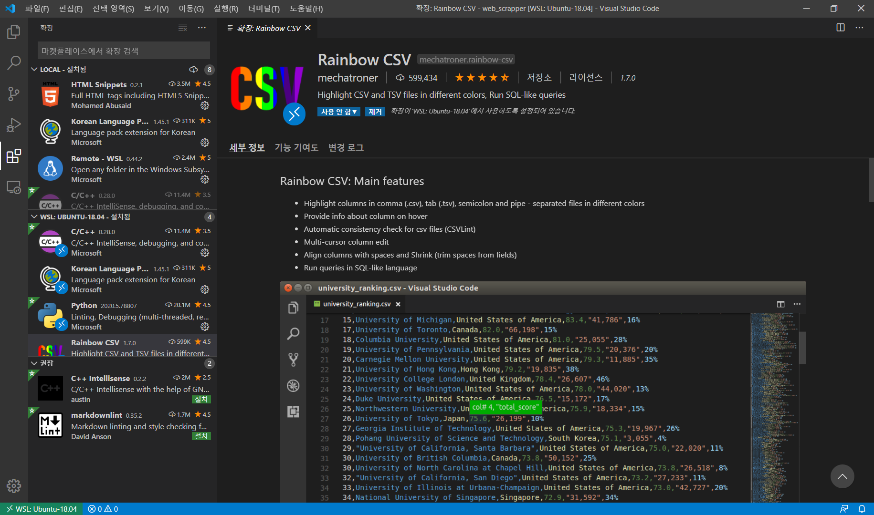Click the five-star rating
This screenshot has width=874, height=515.
point(482,77)
